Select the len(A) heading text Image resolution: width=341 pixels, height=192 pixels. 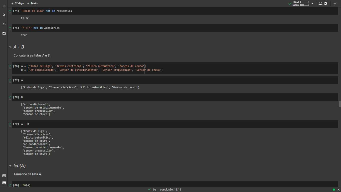click(x=19, y=166)
